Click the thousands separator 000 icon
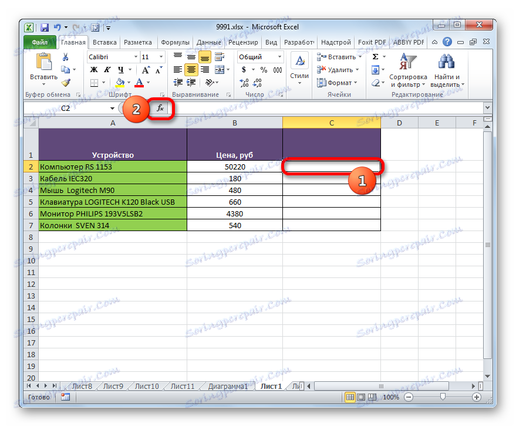 pos(278,70)
